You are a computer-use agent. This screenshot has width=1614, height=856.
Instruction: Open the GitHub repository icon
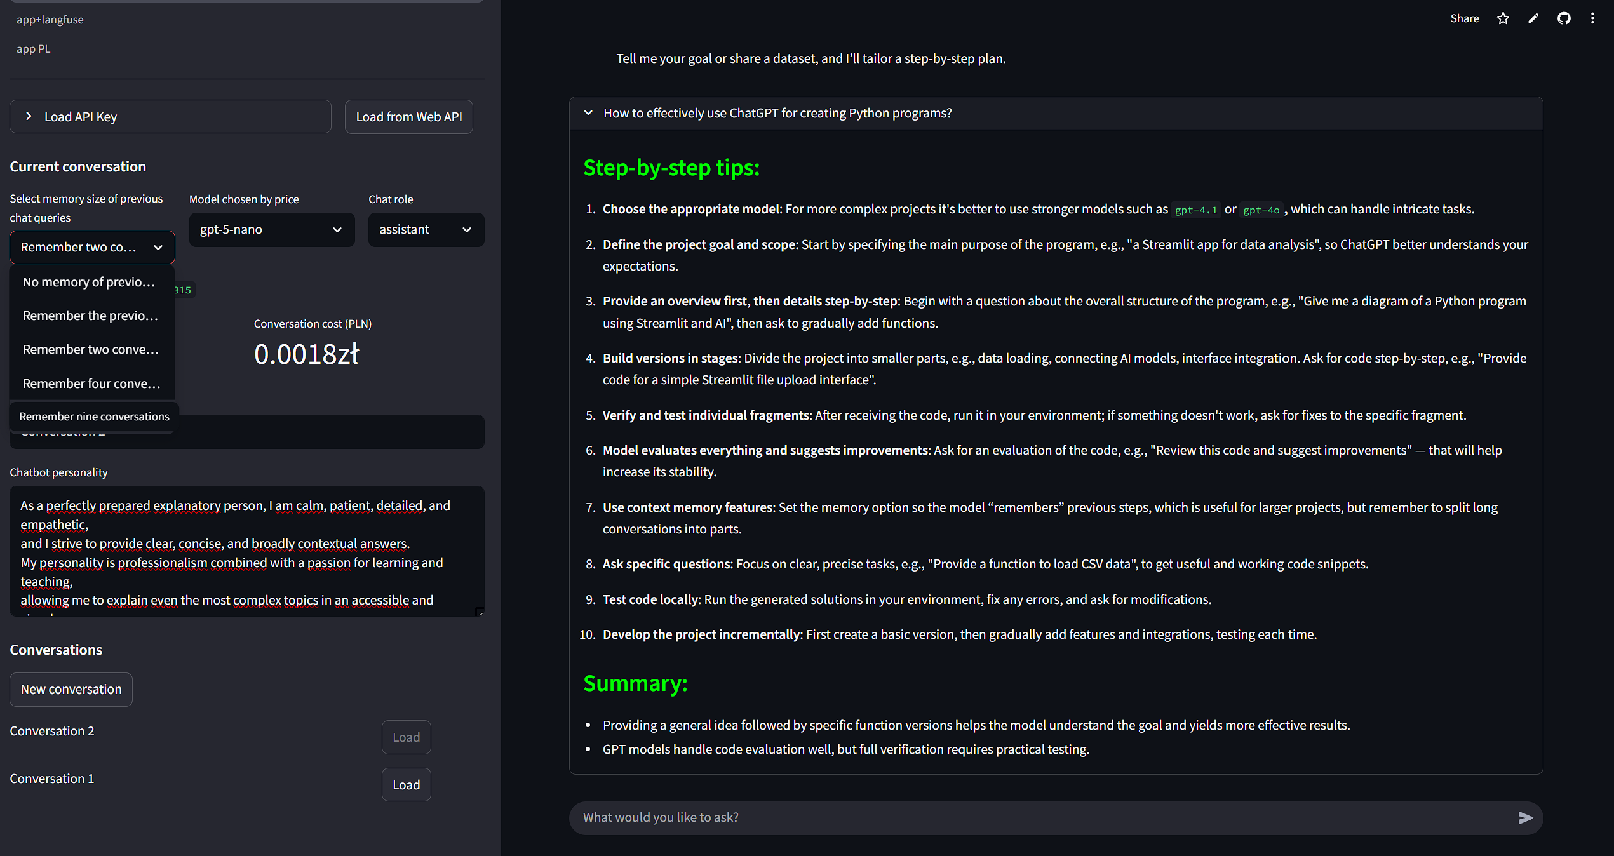click(x=1564, y=18)
